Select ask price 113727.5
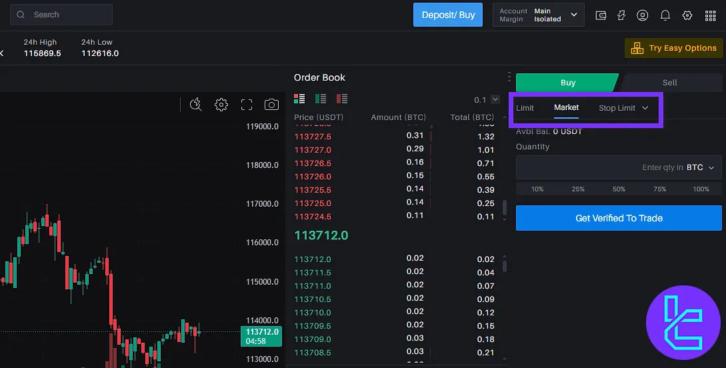Viewport: 726px width, 368px height. pos(313,137)
